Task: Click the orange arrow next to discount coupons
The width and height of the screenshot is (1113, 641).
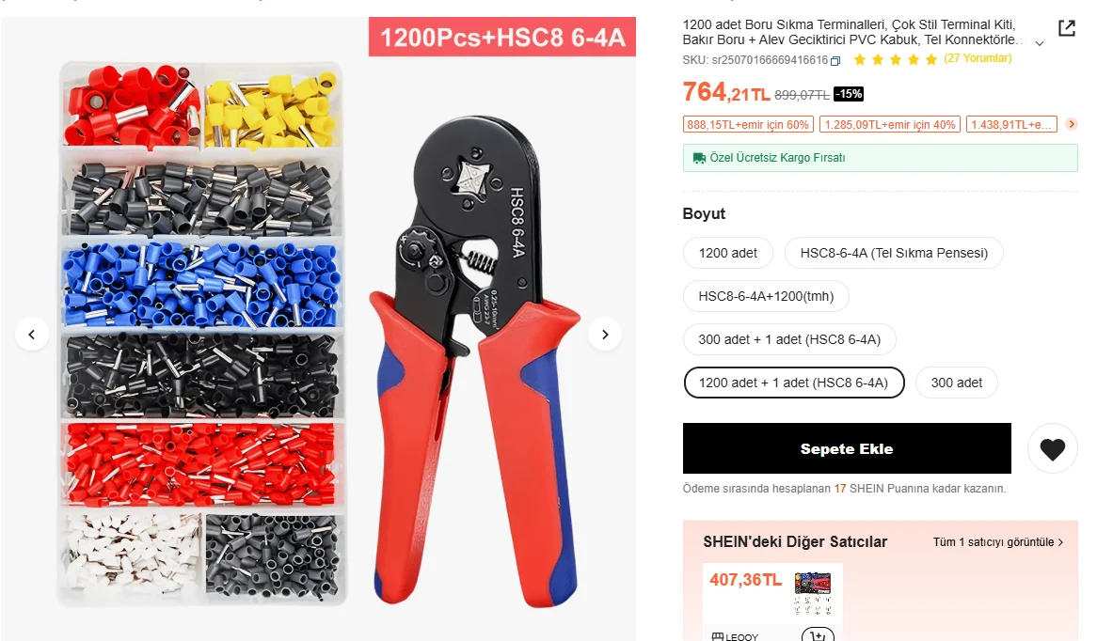Action: tap(1072, 124)
